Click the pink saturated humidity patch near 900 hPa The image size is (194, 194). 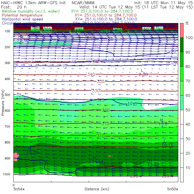(x=16, y=157)
